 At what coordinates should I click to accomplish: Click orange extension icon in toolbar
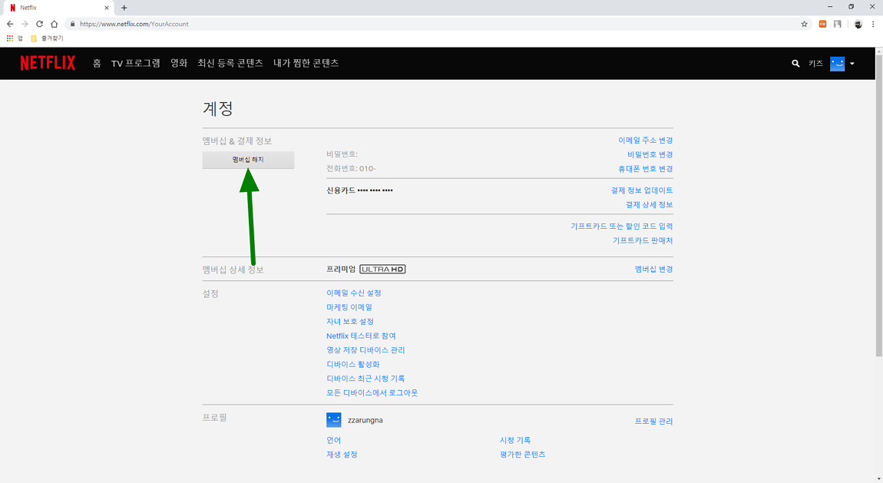823,24
